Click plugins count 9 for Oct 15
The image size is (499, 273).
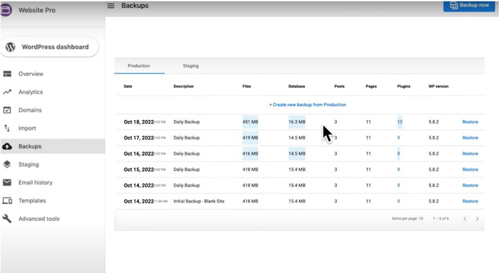click(x=398, y=170)
